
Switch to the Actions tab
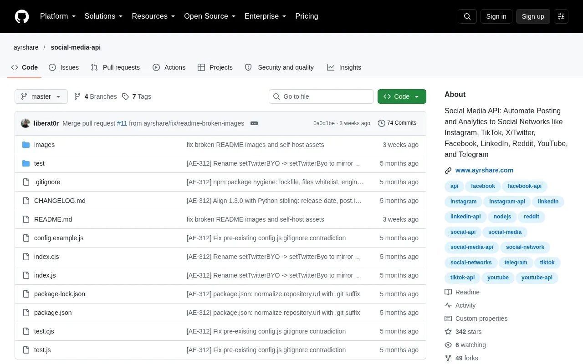pyautogui.click(x=169, y=67)
